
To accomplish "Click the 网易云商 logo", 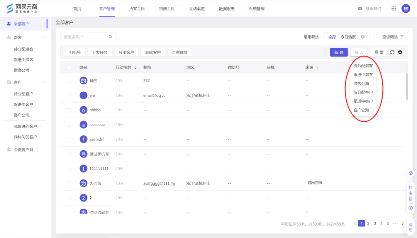I will pos(21,8).
